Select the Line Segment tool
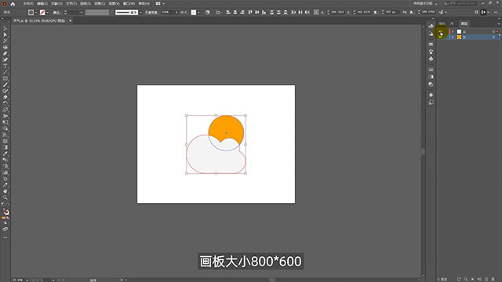 click(x=5, y=72)
